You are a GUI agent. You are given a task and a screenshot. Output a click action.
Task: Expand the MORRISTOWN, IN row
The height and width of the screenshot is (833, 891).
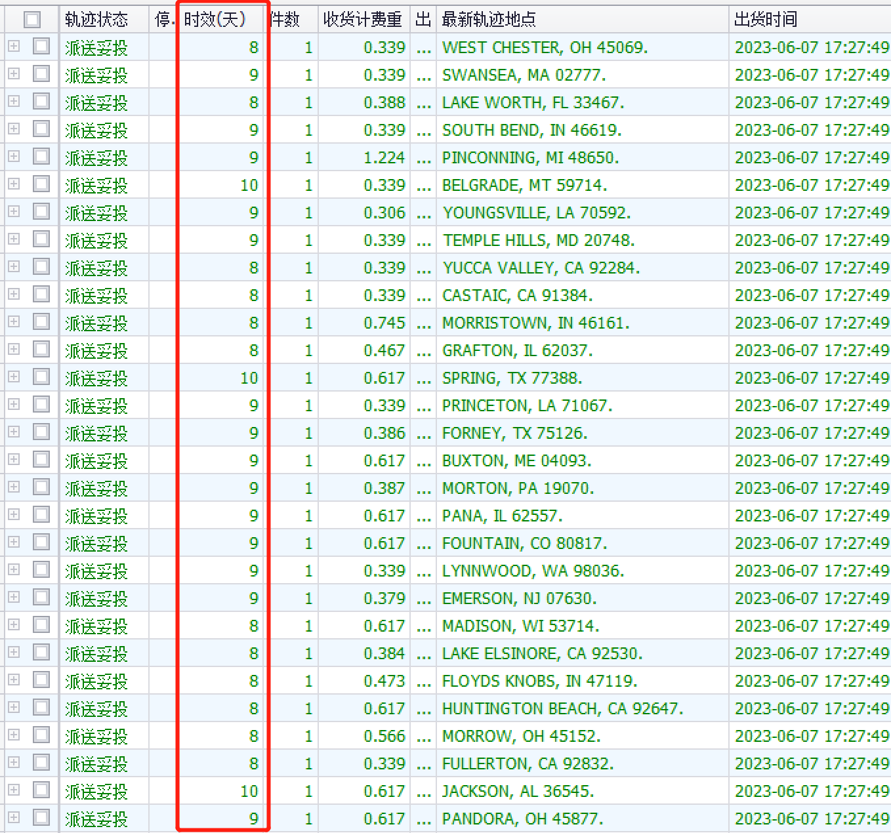click(x=14, y=321)
